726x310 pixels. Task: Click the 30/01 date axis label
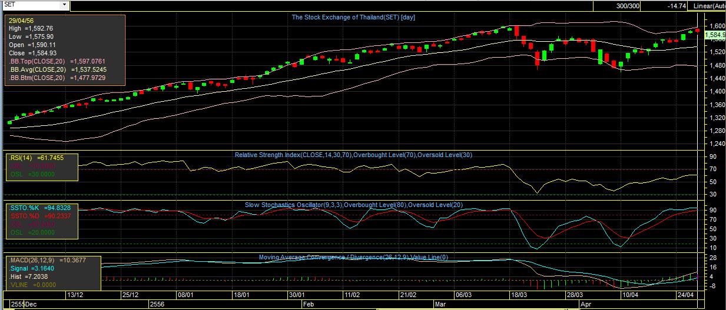(297, 295)
